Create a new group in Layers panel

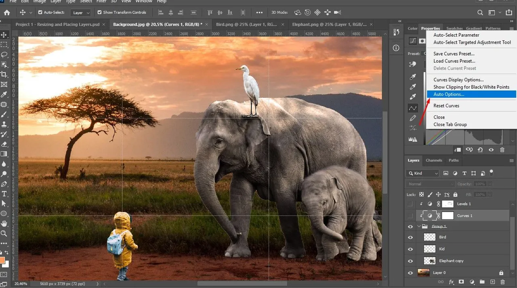click(482, 282)
